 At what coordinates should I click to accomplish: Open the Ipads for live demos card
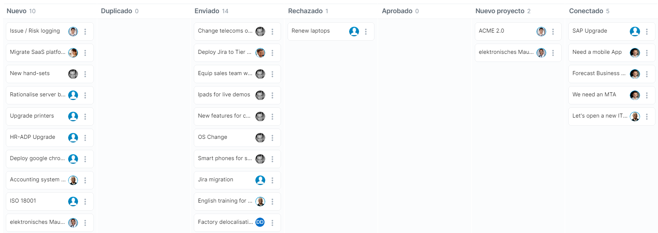tap(224, 95)
